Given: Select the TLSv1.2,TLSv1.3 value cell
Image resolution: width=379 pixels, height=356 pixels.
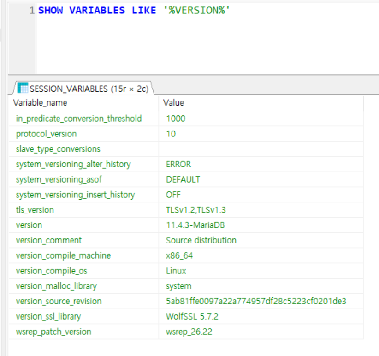Looking at the screenshot, I should 261,210.
